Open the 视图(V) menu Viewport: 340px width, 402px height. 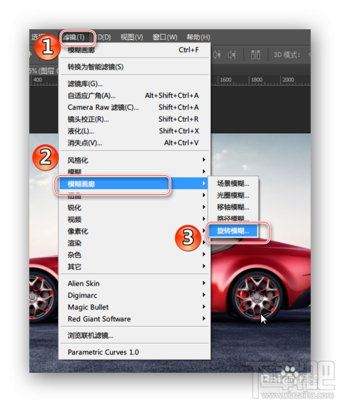132,37
